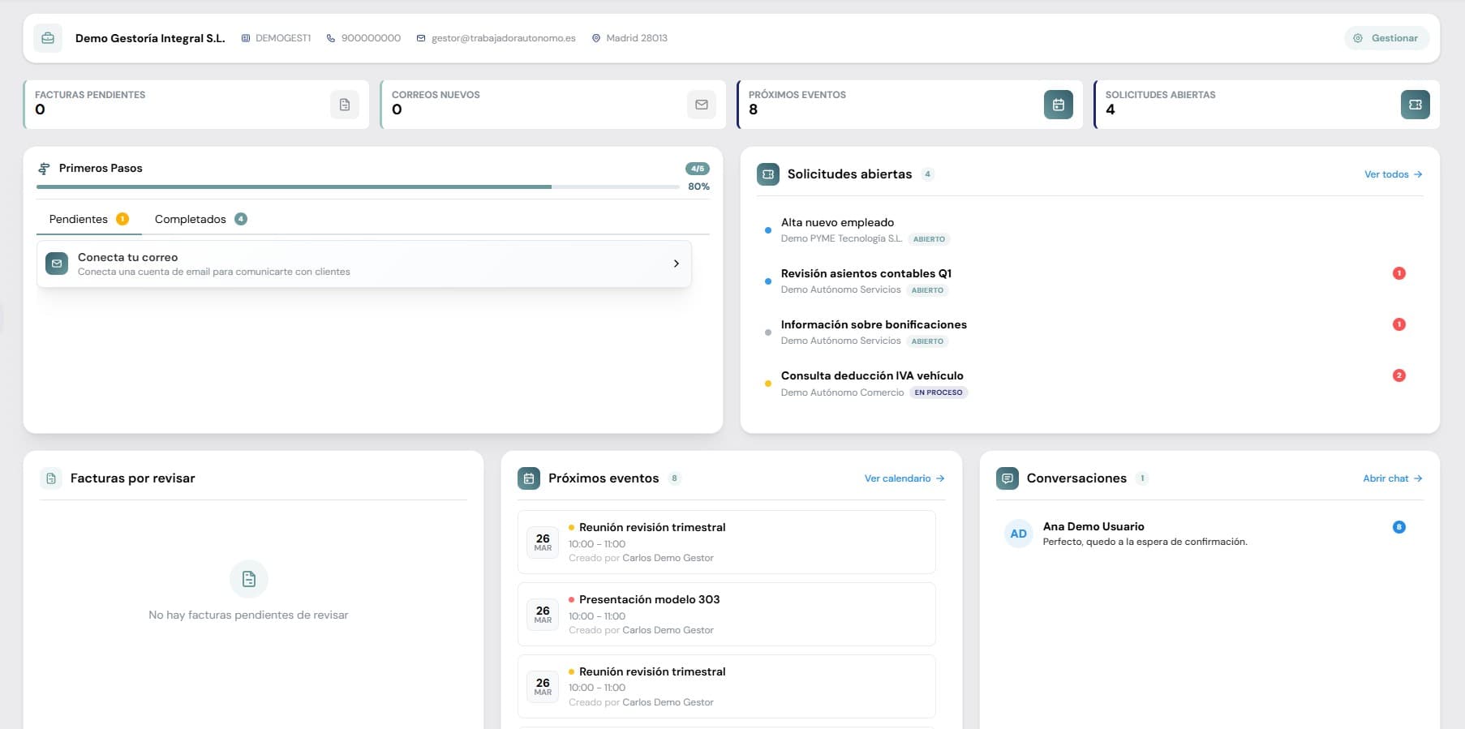Click the Demo Gestoría Integral S.L. name
This screenshot has height=729, width=1465.
[x=150, y=38]
